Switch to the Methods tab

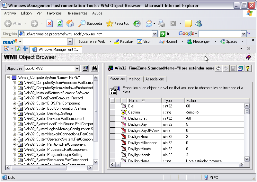[x=135, y=79]
